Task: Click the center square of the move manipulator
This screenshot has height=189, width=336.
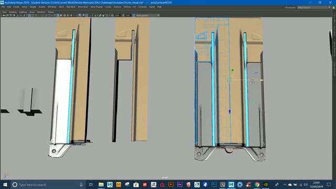Action: pyautogui.click(x=229, y=80)
